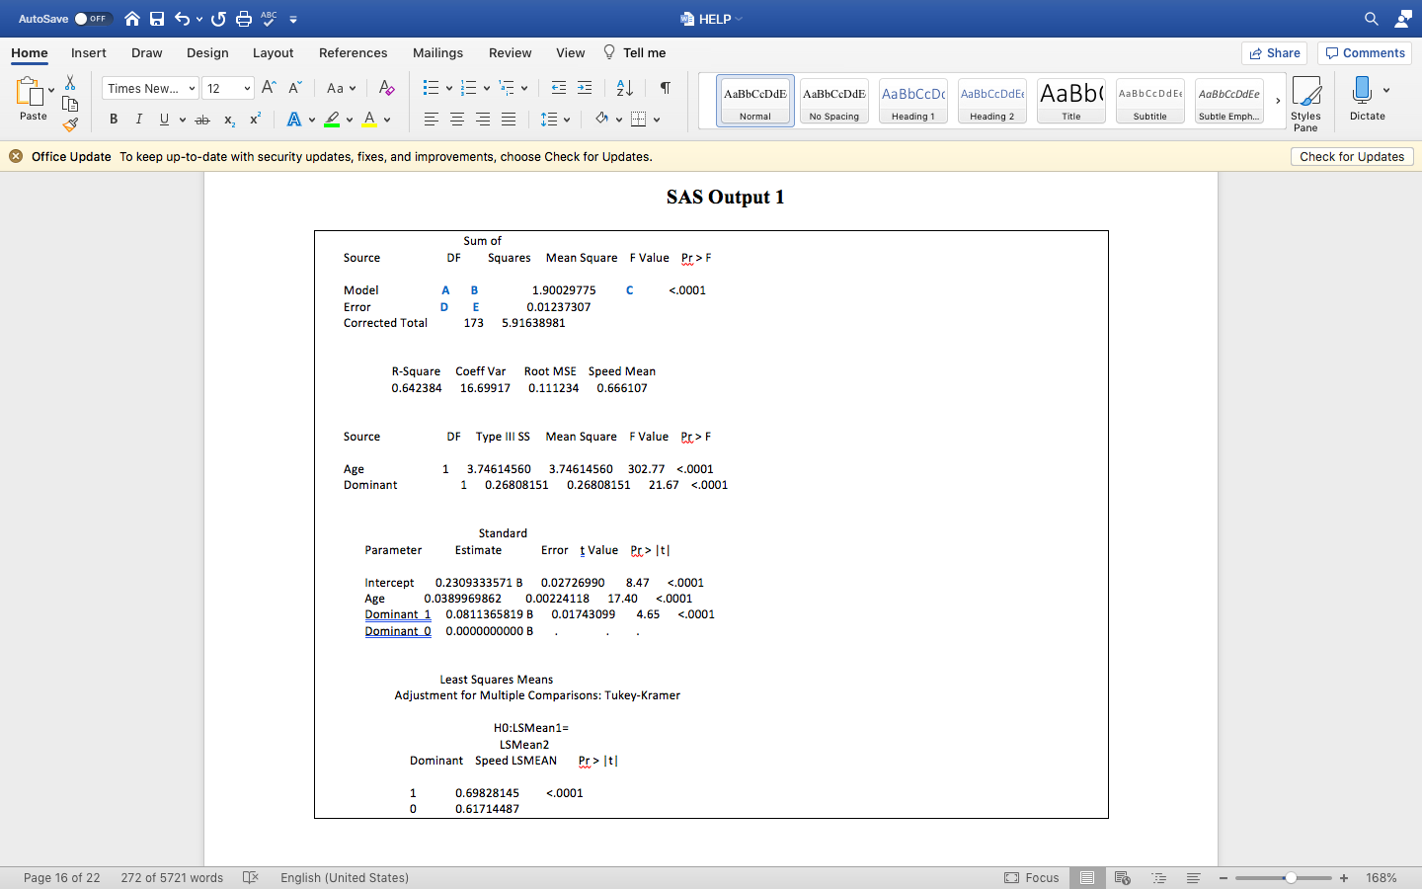This screenshot has height=889, width=1422.
Task: Expand the Paste options arrow
Action: pos(51,90)
